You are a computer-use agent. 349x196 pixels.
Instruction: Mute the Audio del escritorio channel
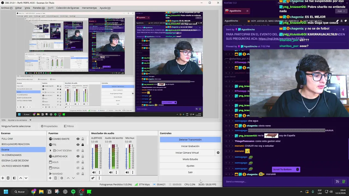click(x=111, y=172)
